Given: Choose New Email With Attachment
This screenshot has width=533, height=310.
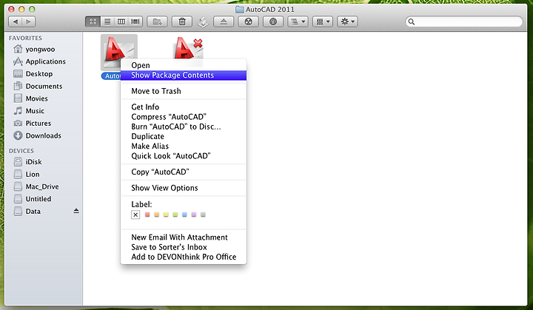Looking at the screenshot, I should pyautogui.click(x=184, y=237).
